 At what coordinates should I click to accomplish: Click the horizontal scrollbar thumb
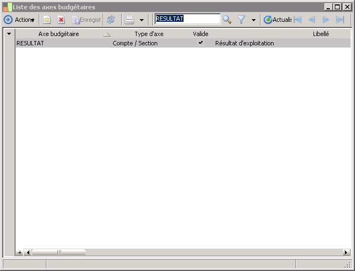(59, 252)
